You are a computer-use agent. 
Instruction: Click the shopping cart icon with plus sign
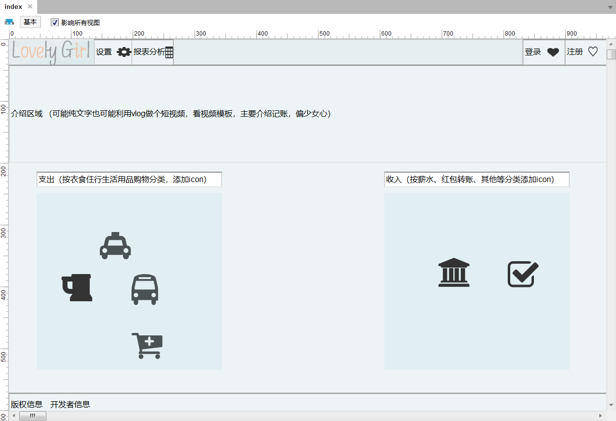coord(147,345)
